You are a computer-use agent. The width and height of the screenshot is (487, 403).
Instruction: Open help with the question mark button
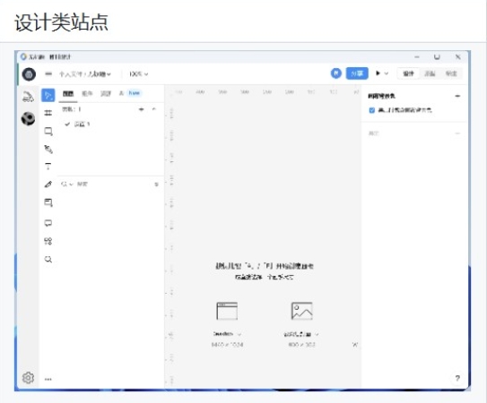(x=457, y=378)
